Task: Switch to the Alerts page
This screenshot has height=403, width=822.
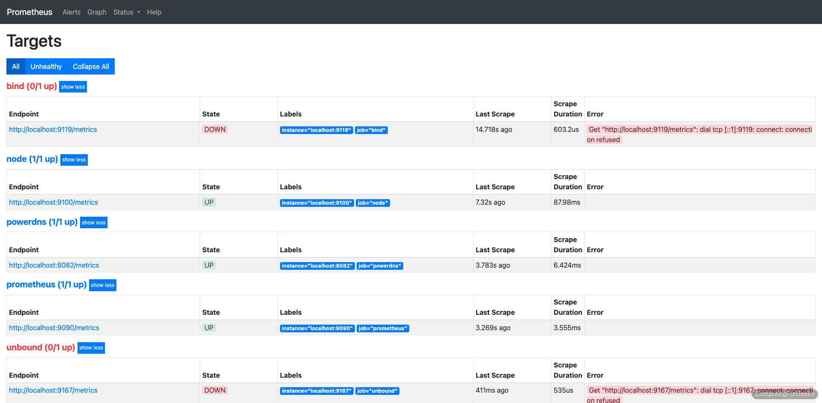Action: (71, 12)
